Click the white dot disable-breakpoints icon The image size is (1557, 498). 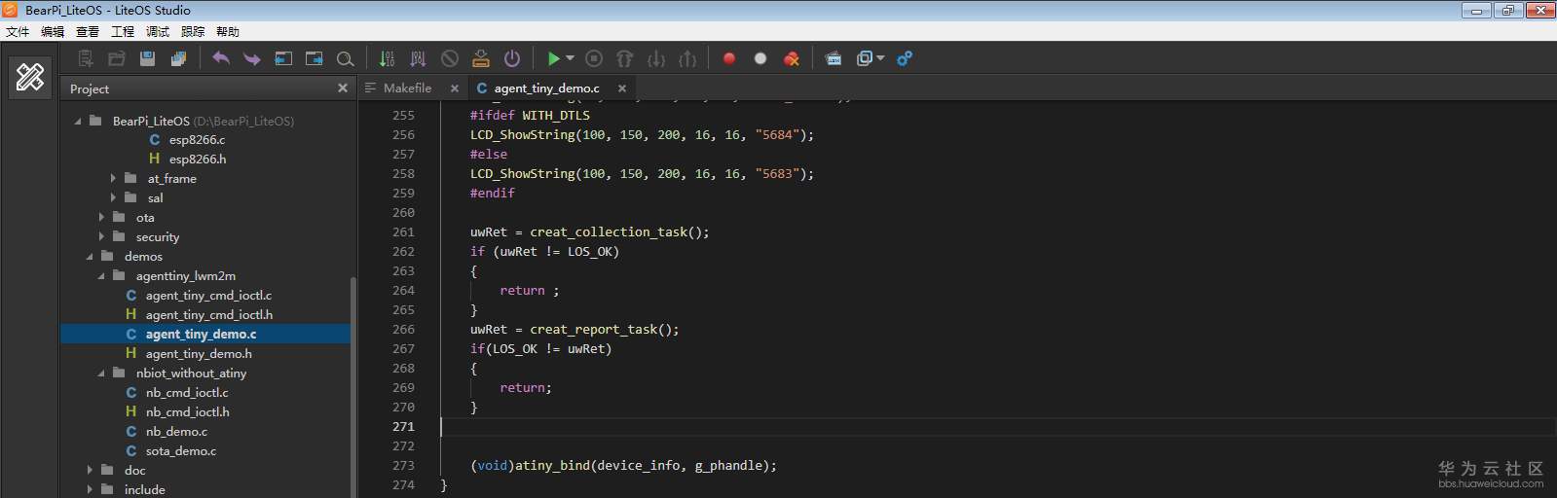coord(760,58)
